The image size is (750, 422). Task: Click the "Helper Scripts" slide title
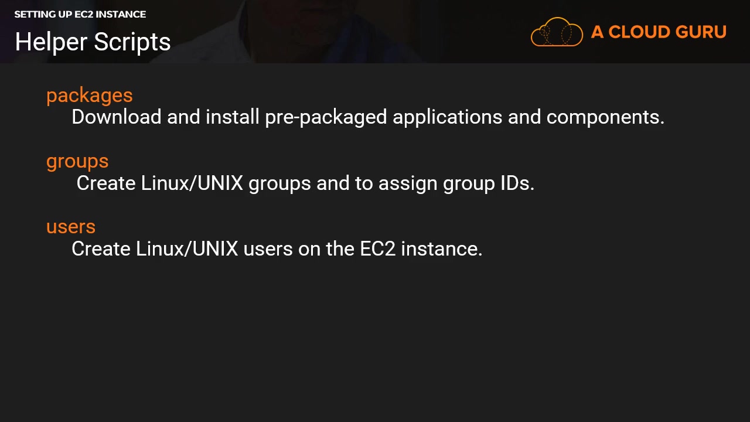tap(93, 42)
